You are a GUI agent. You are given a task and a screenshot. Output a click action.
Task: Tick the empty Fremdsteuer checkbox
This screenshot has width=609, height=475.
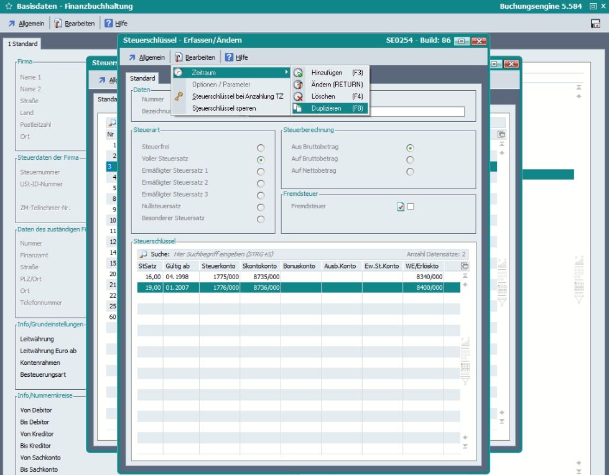coord(411,206)
